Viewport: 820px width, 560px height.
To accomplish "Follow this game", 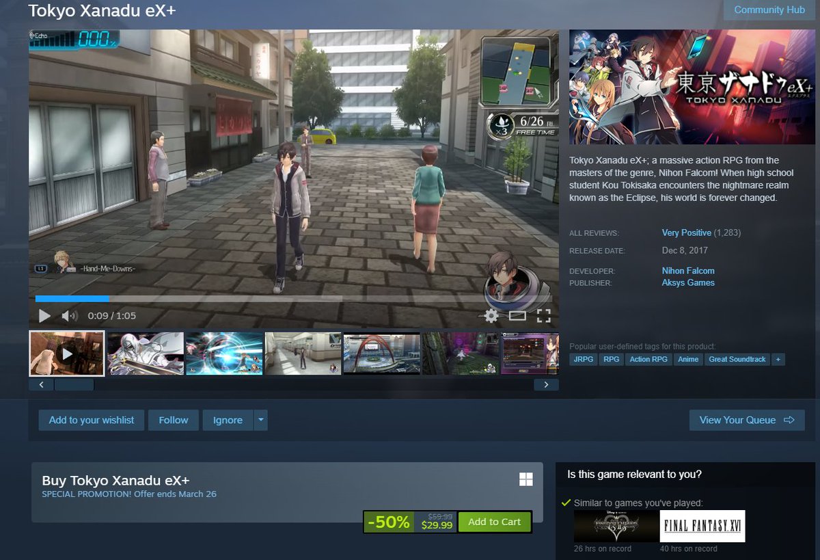I will tap(174, 420).
